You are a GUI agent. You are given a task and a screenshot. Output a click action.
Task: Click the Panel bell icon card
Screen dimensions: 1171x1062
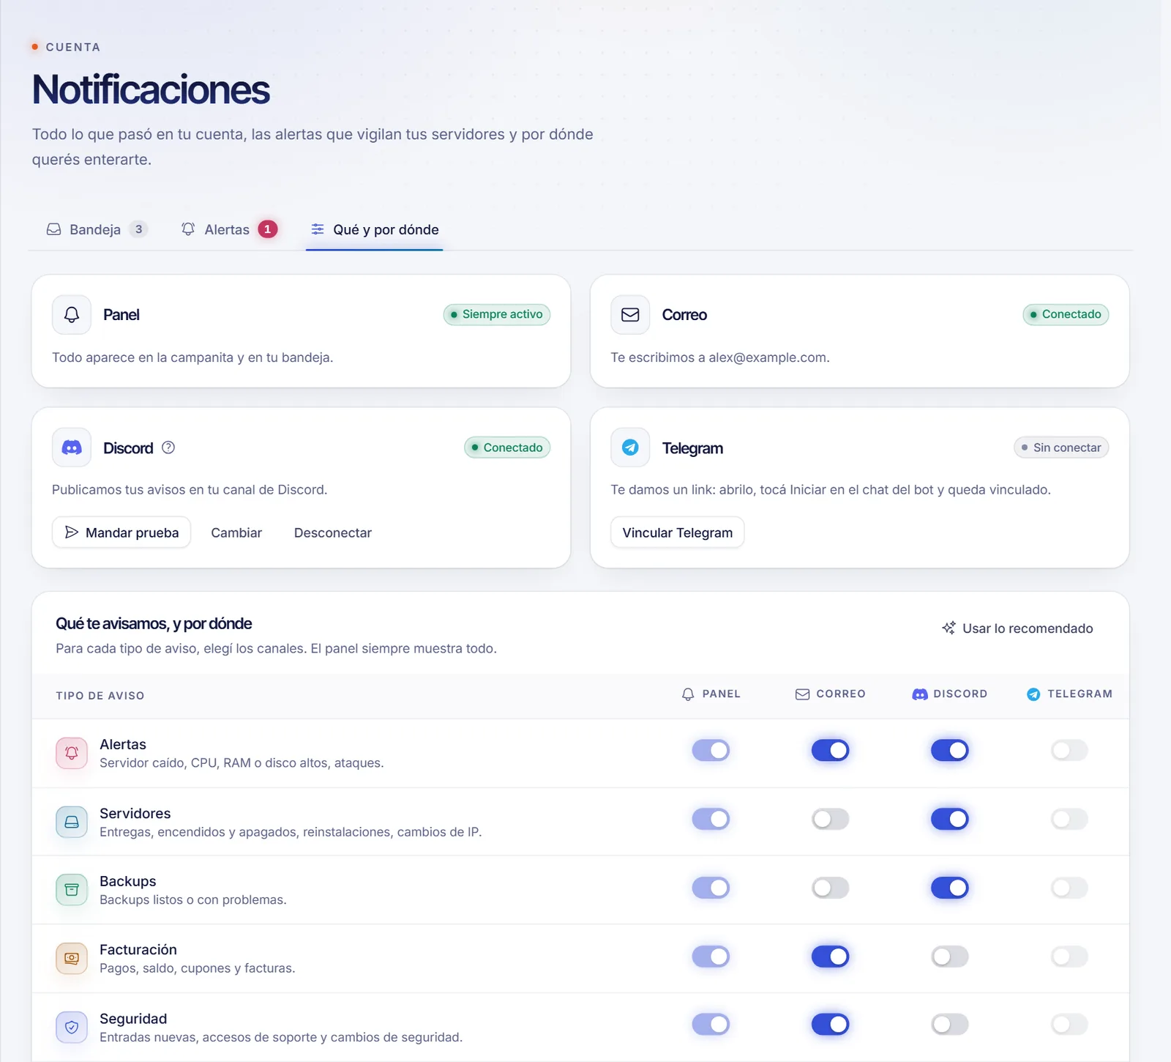click(x=72, y=315)
